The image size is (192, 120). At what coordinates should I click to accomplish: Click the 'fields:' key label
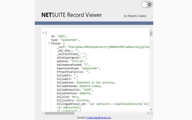coord(56,43)
